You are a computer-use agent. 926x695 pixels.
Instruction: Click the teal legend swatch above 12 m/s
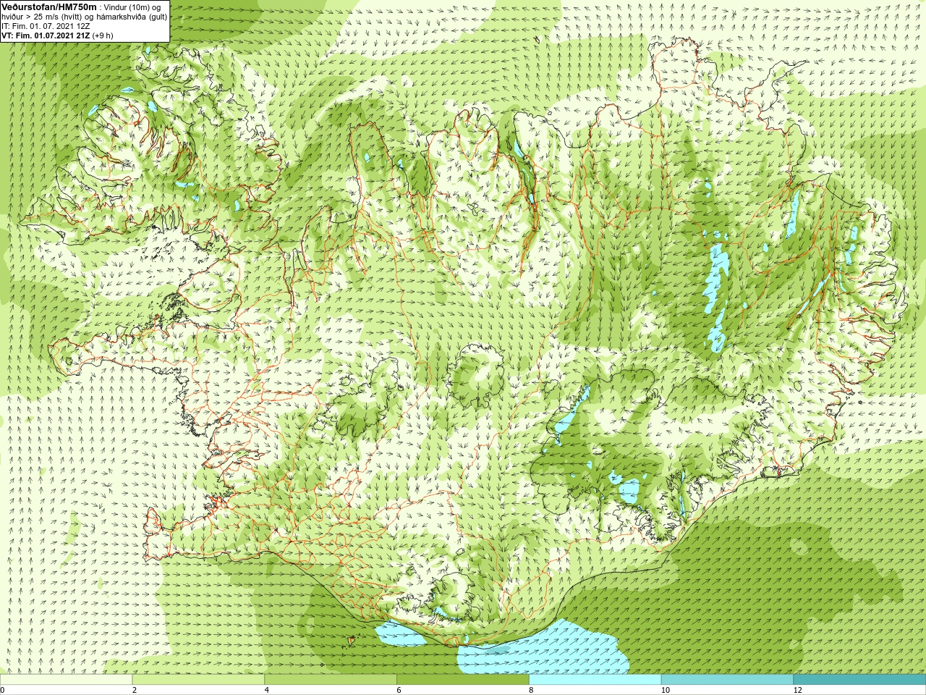pyautogui.click(x=859, y=680)
